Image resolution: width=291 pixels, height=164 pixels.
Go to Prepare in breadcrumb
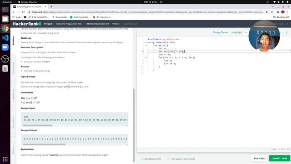[x=48, y=24]
